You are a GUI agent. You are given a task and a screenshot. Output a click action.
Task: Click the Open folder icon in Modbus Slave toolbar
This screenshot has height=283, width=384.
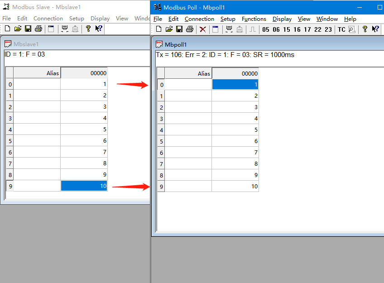click(x=18, y=29)
